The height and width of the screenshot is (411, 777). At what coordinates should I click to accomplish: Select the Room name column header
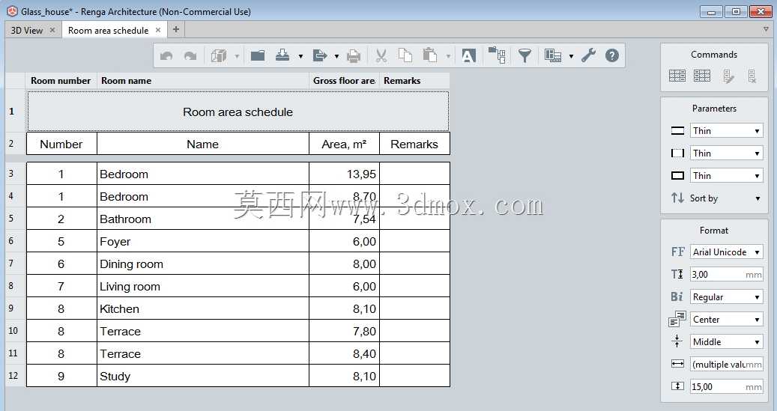pyautogui.click(x=202, y=81)
